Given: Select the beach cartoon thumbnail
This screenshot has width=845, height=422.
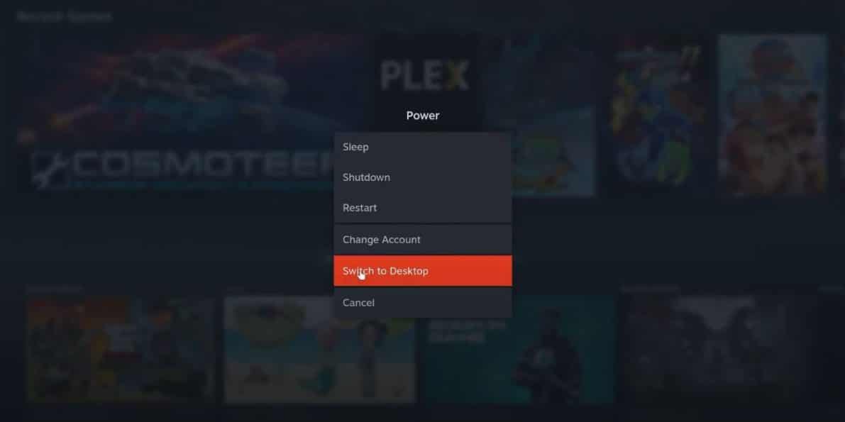Looking at the screenshot, I should 320,349.
